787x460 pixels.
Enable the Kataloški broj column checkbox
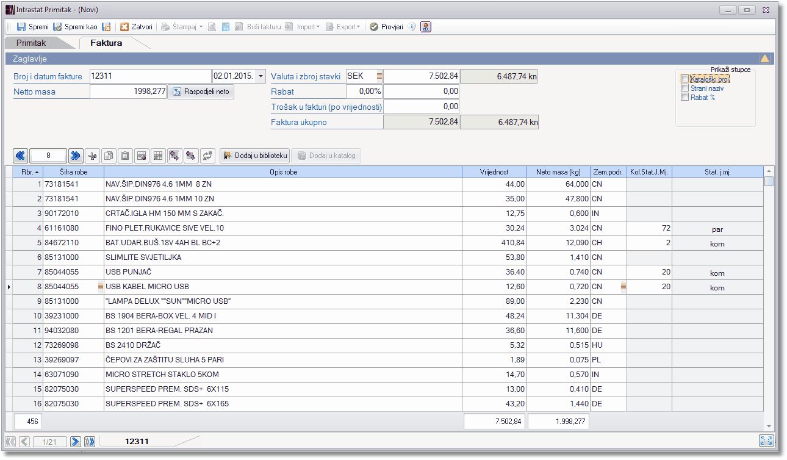pyautogui.click(x=685, y=79)
